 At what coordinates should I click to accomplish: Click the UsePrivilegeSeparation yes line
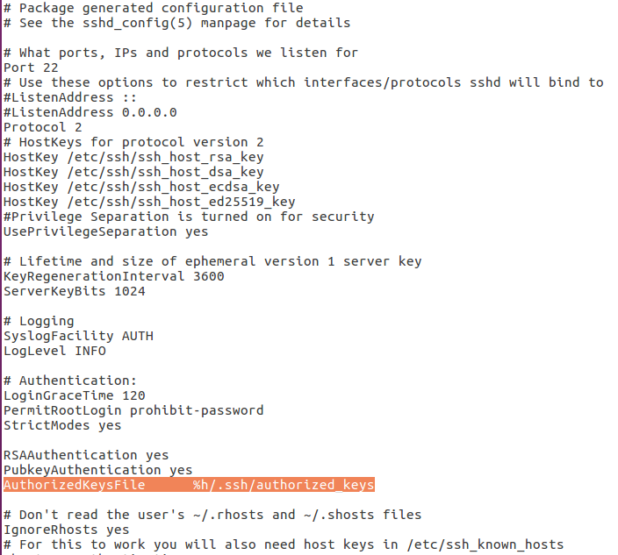(105, 231)
